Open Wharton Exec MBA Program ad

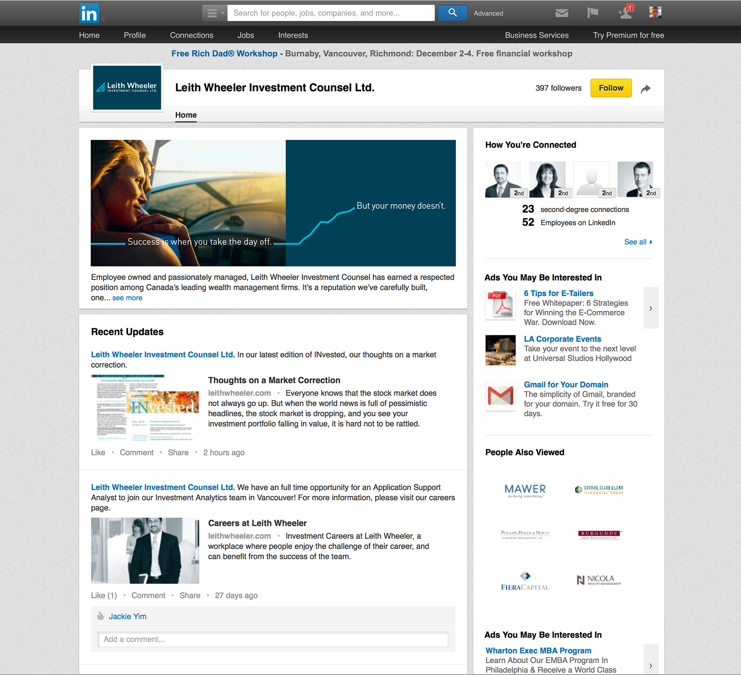click(x=538, y=651)
